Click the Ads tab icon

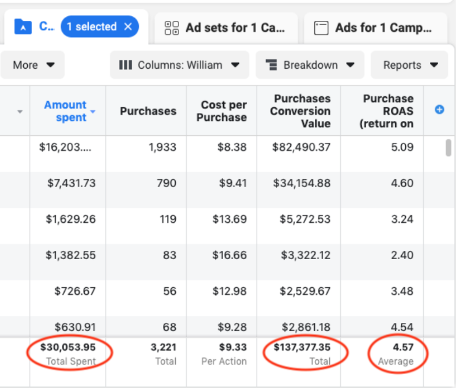322,28
